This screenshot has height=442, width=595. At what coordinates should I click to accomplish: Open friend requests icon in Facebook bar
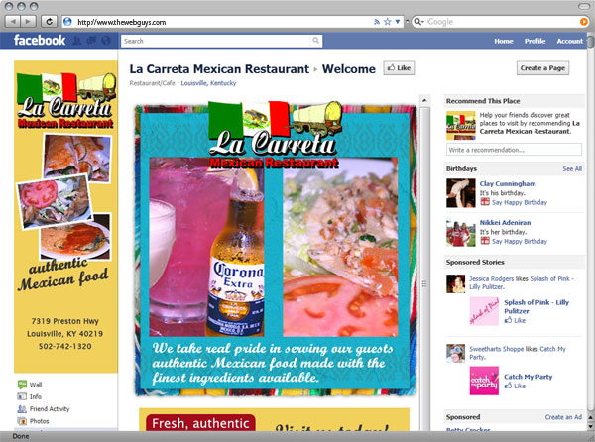(77, 41)
